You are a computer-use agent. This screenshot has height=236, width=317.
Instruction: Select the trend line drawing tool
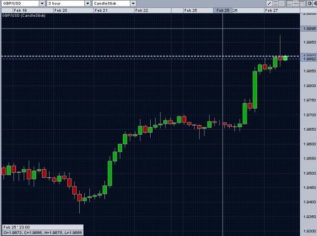click(269, 4)
